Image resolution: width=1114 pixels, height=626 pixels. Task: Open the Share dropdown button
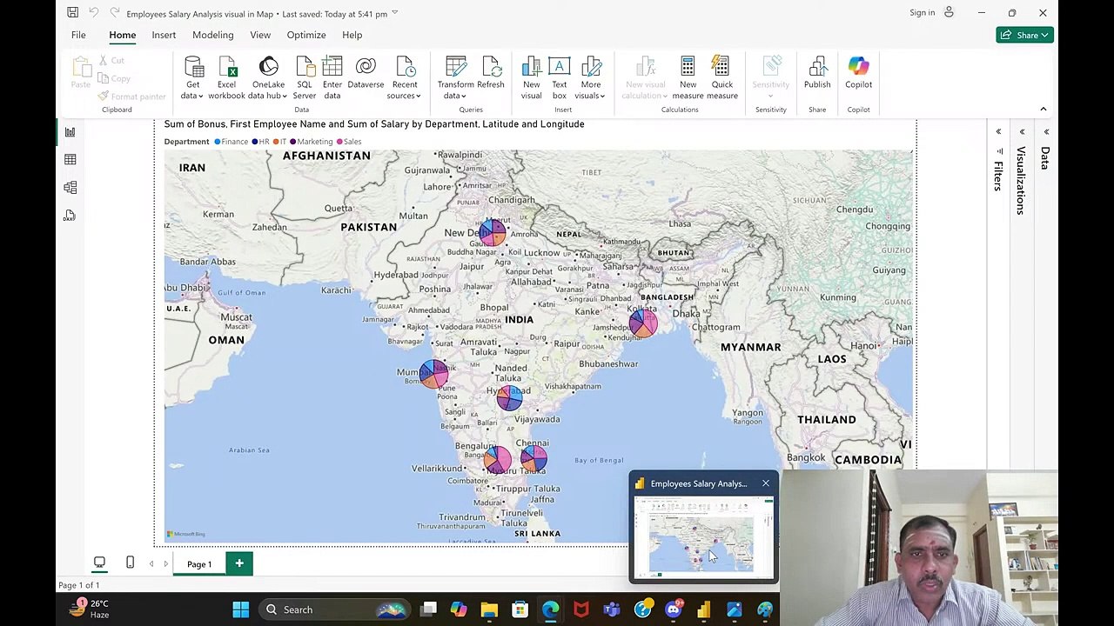pos(1024,35)
